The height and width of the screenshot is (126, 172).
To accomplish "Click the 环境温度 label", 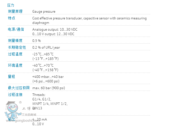I will point(15,66).
